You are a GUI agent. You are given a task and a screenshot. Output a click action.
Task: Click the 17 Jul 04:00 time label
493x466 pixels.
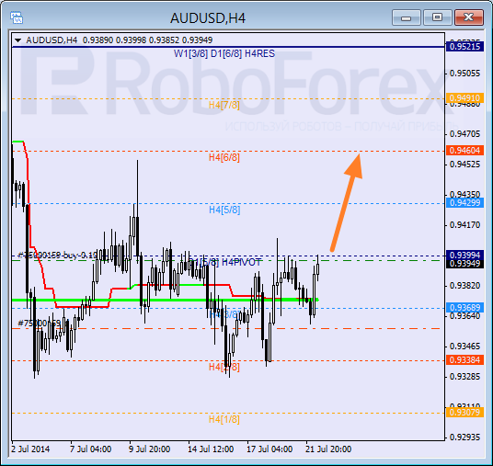(269, 449)
